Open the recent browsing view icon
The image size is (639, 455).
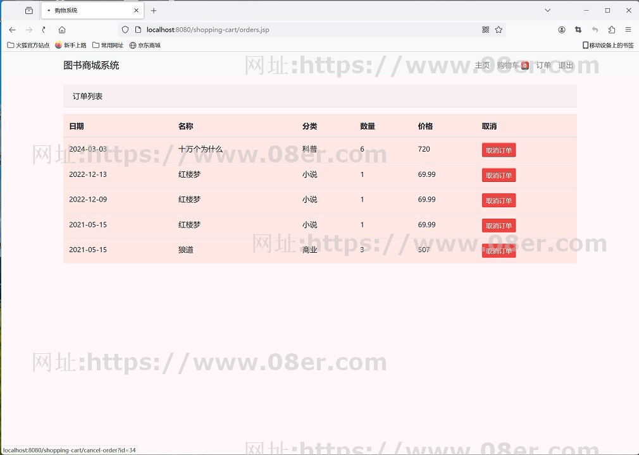click(29, 11)
